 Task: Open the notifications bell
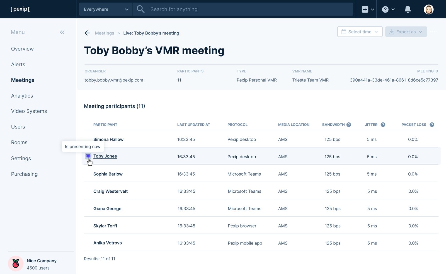408,9
